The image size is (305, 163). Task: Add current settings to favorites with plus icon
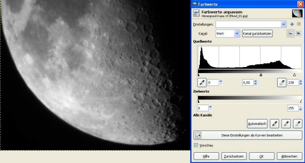[292, 24]
